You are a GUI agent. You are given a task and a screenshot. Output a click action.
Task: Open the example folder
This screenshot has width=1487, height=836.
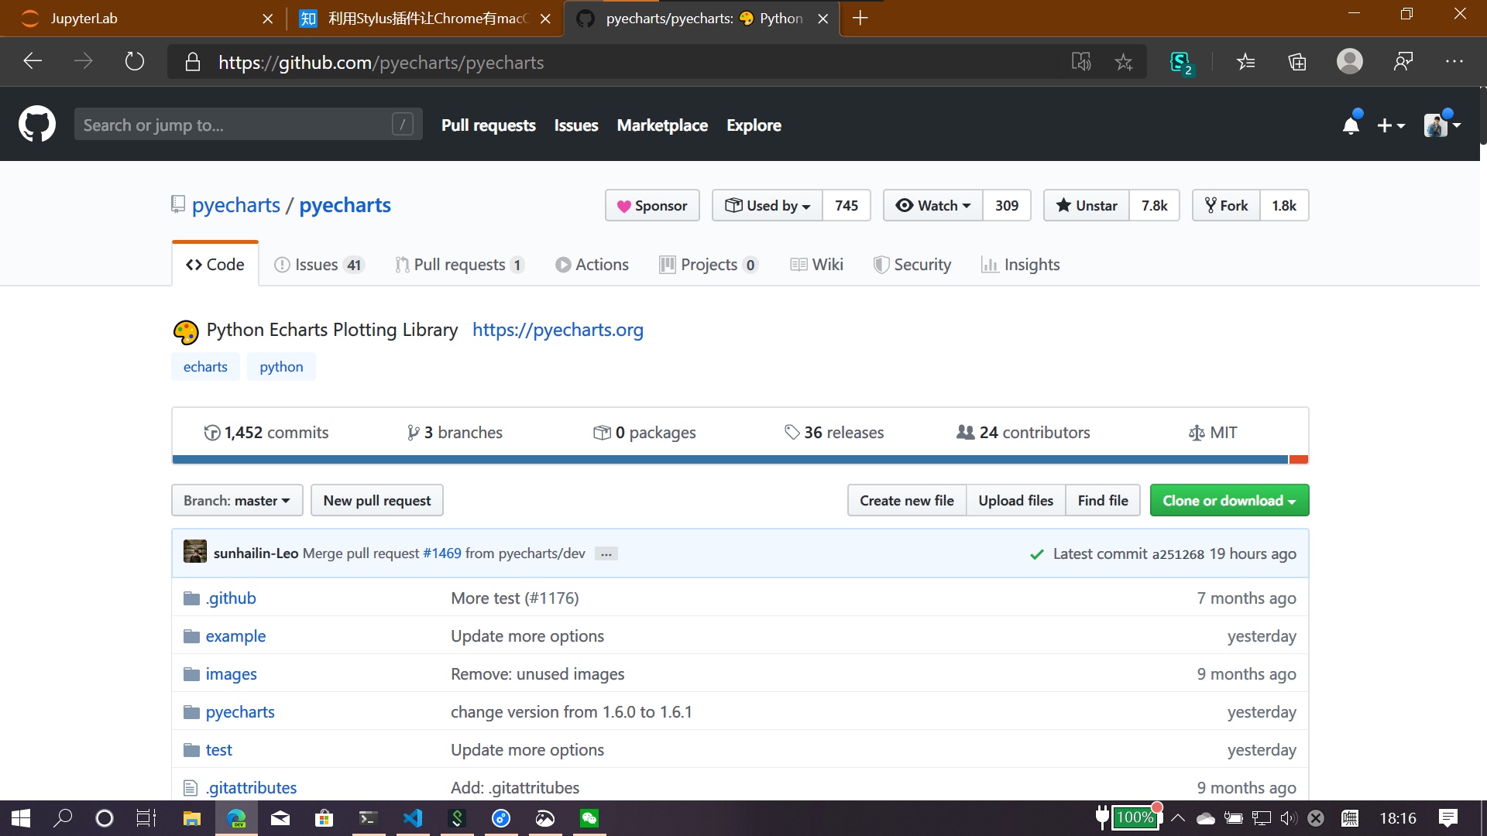(235, 636)
